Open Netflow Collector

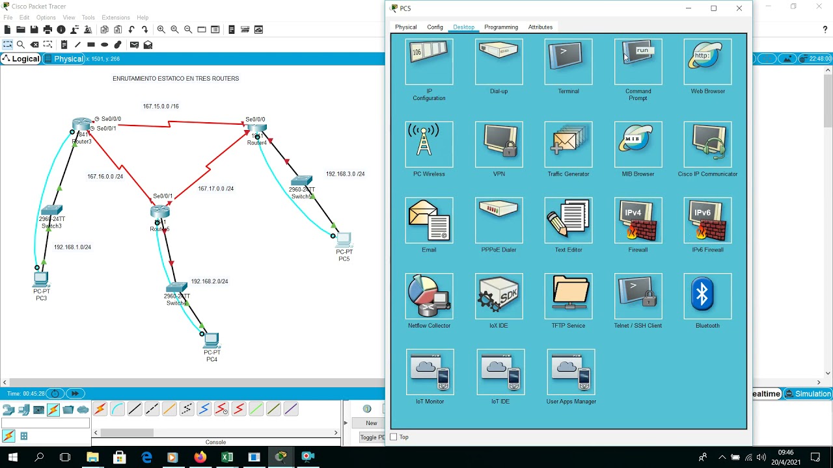[x=429, y=296]
